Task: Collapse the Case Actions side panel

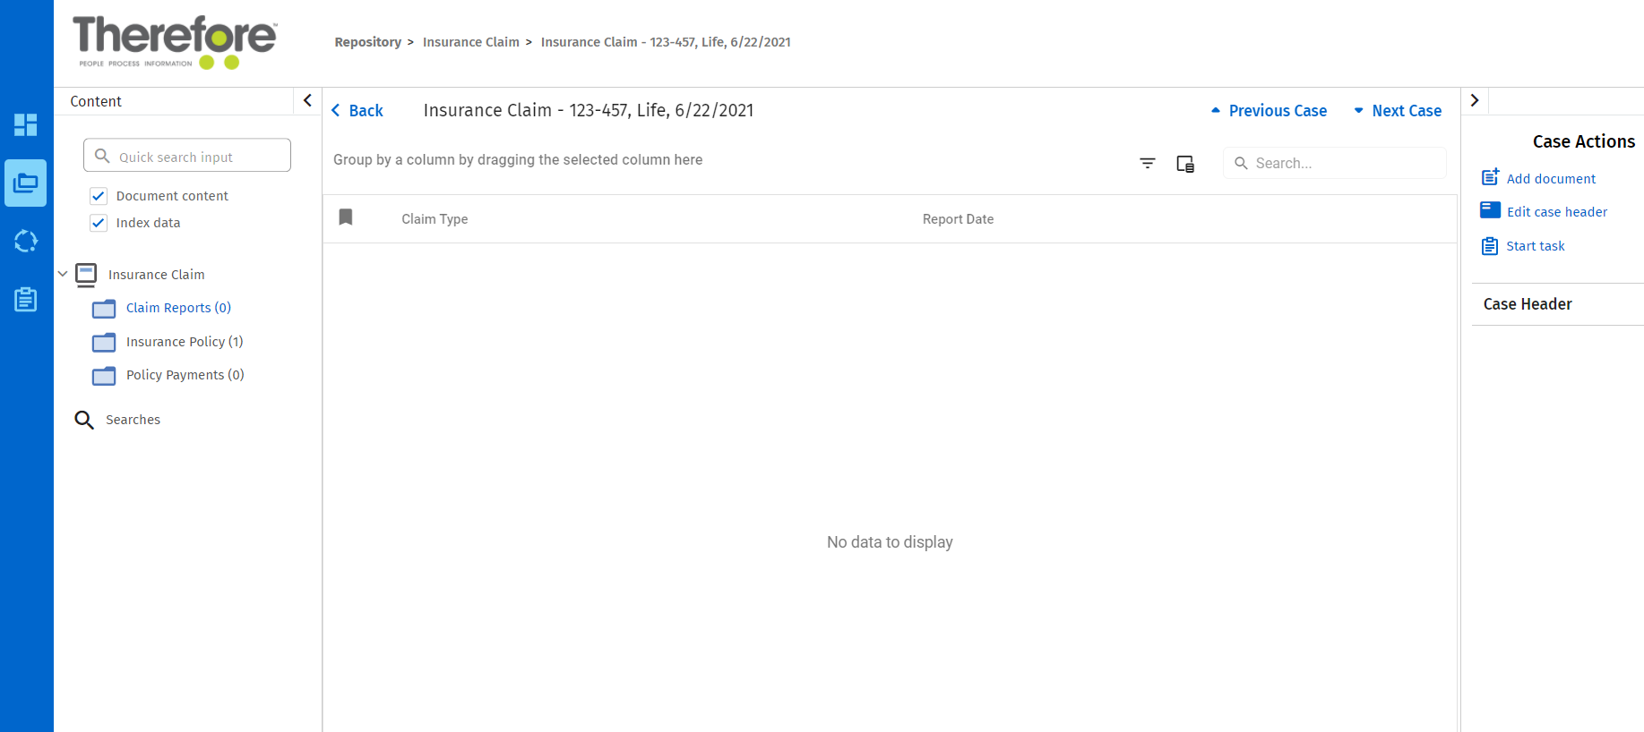Action: point(1475,100)
